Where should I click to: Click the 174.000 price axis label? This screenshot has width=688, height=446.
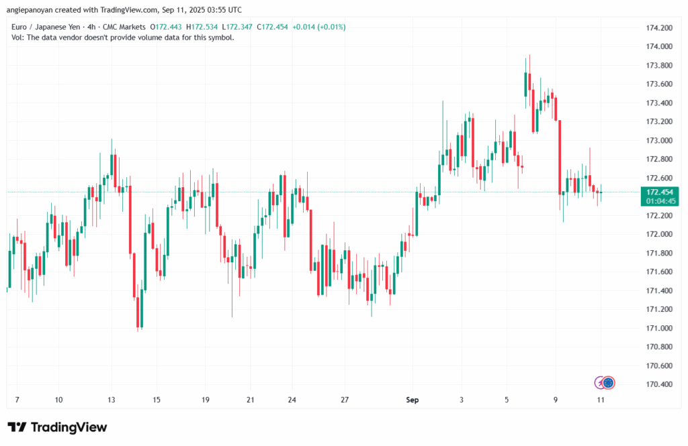(660, 46)
